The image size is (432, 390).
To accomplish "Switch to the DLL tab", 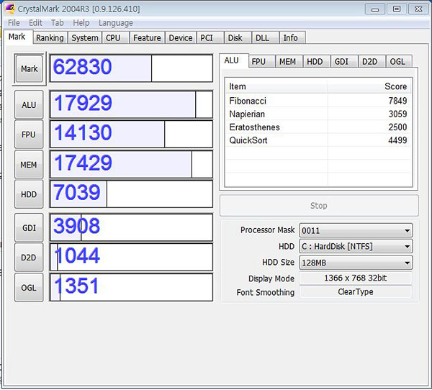I will (265, 37).
